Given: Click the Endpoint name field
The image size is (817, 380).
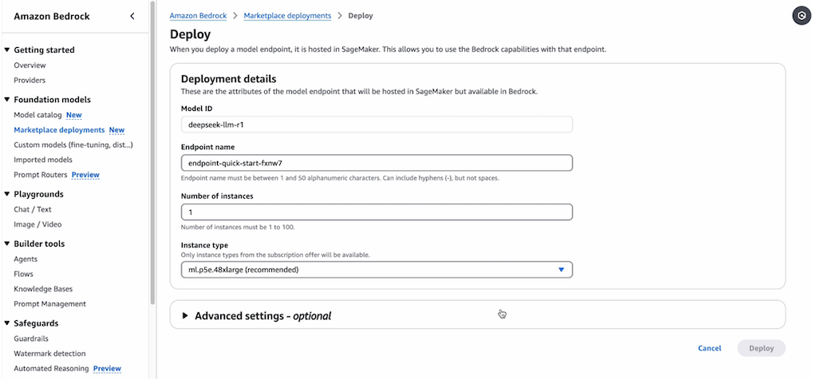Looking at the screenshot, I should point(377,163).
